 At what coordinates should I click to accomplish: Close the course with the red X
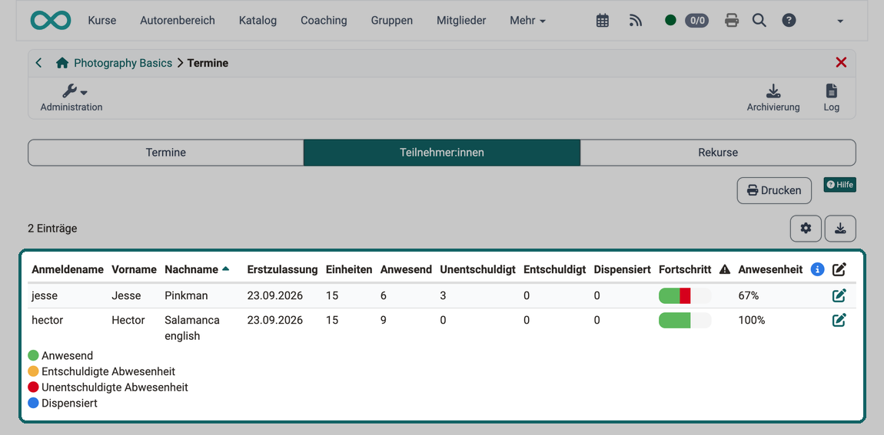pos(841,62)
